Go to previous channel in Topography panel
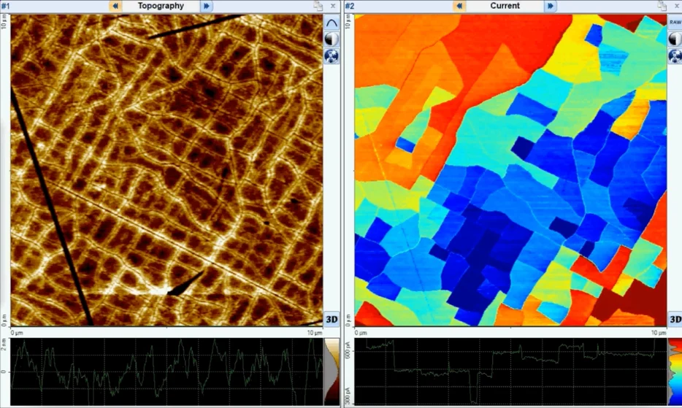This screenshot has width=682, height=408. (x=115, y=6)
